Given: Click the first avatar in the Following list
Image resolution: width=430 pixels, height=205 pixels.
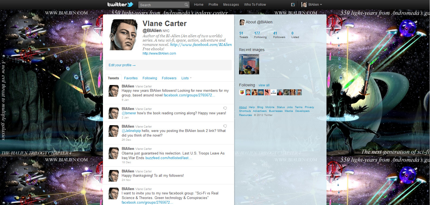Looking at the screenshot, I should tap(242, 92).
